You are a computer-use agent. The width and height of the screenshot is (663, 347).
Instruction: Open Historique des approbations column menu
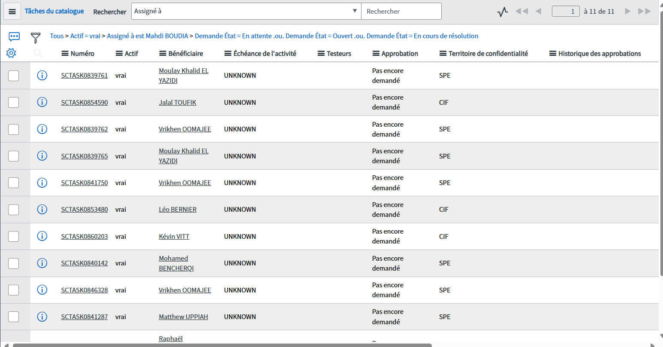tap(553, 54)
